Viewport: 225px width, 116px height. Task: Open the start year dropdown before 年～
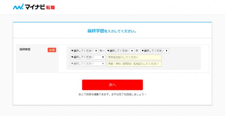point(84,51)
